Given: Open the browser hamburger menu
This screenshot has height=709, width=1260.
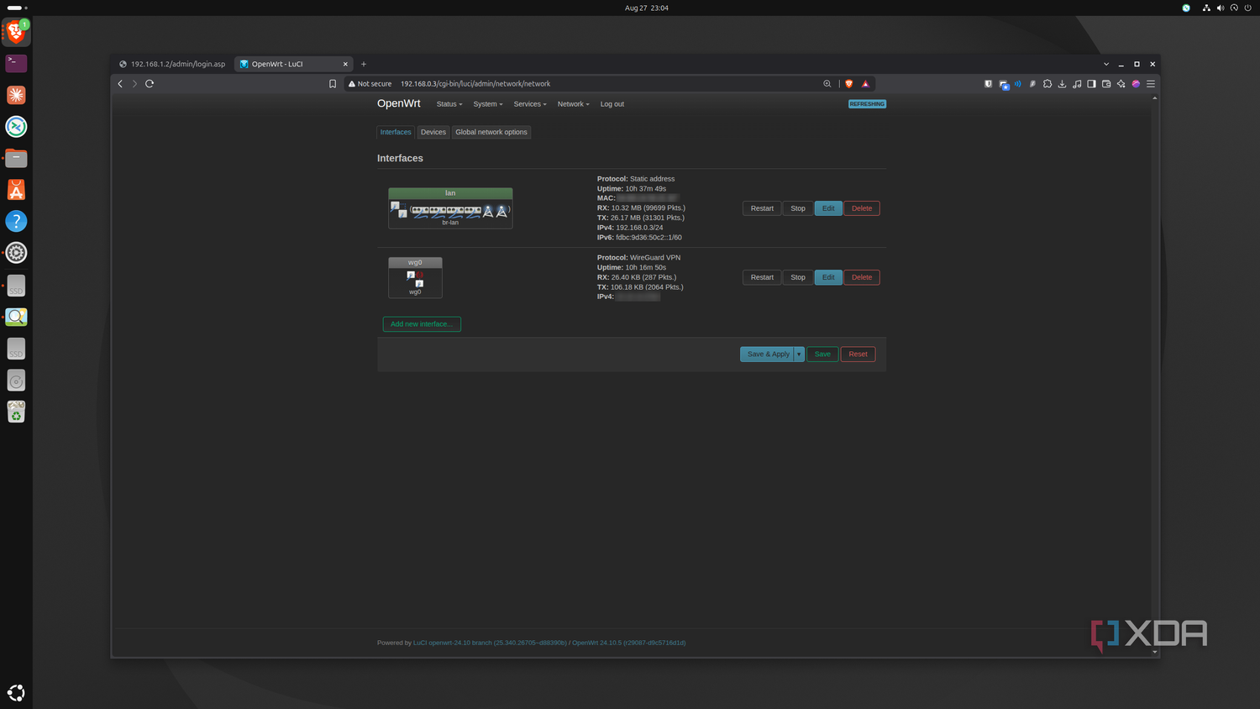Looking at the screenshot, I should point(1151,84).
